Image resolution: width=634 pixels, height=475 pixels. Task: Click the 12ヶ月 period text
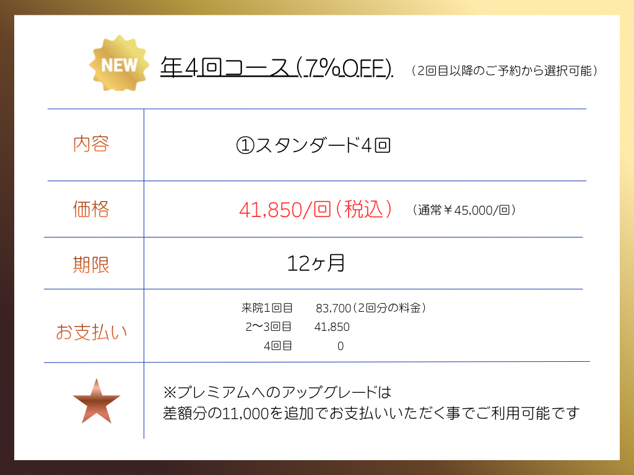(x=316, y=263)
